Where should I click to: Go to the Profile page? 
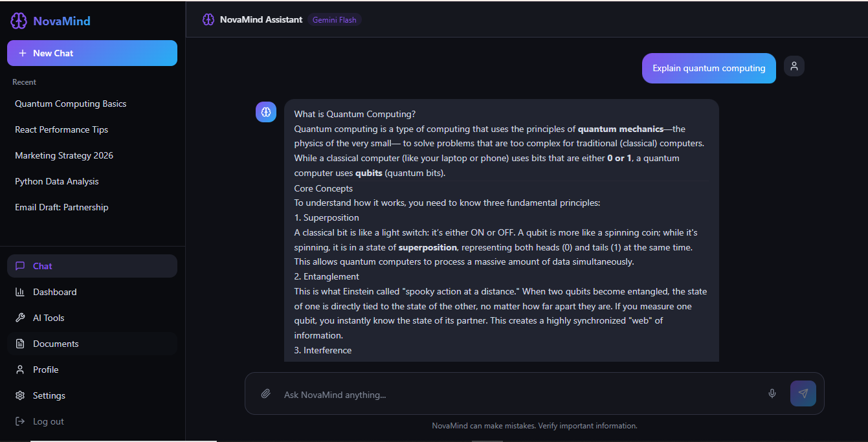pyautogui.click(x=45, y=370)
